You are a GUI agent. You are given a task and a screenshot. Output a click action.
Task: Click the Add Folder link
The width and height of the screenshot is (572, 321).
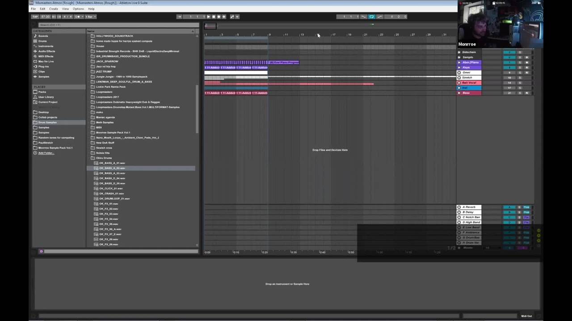coord(46,153)
